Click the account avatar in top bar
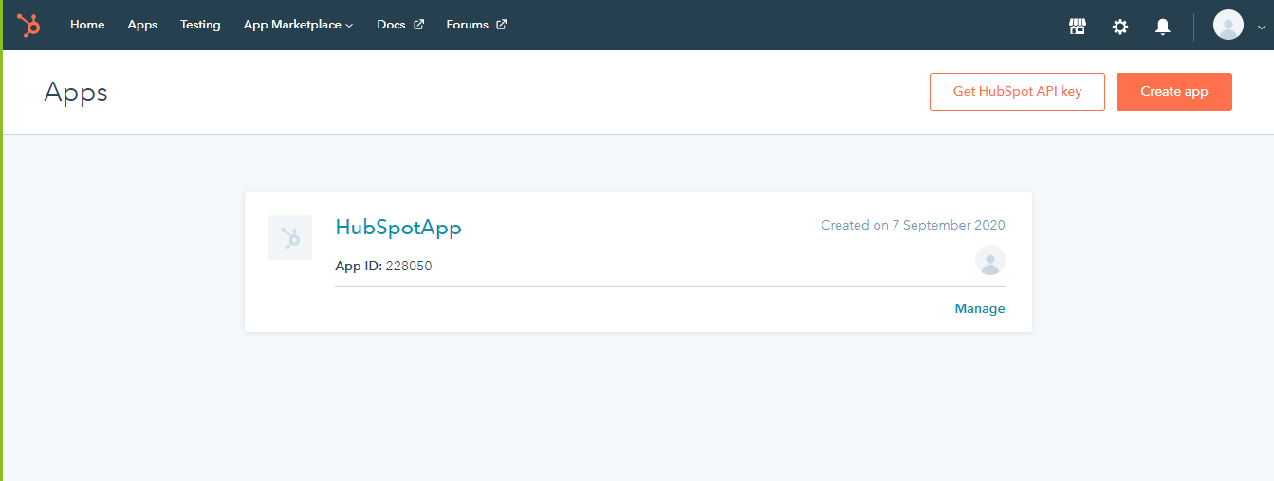1274x481 pixels. (x=1228, y=25)
